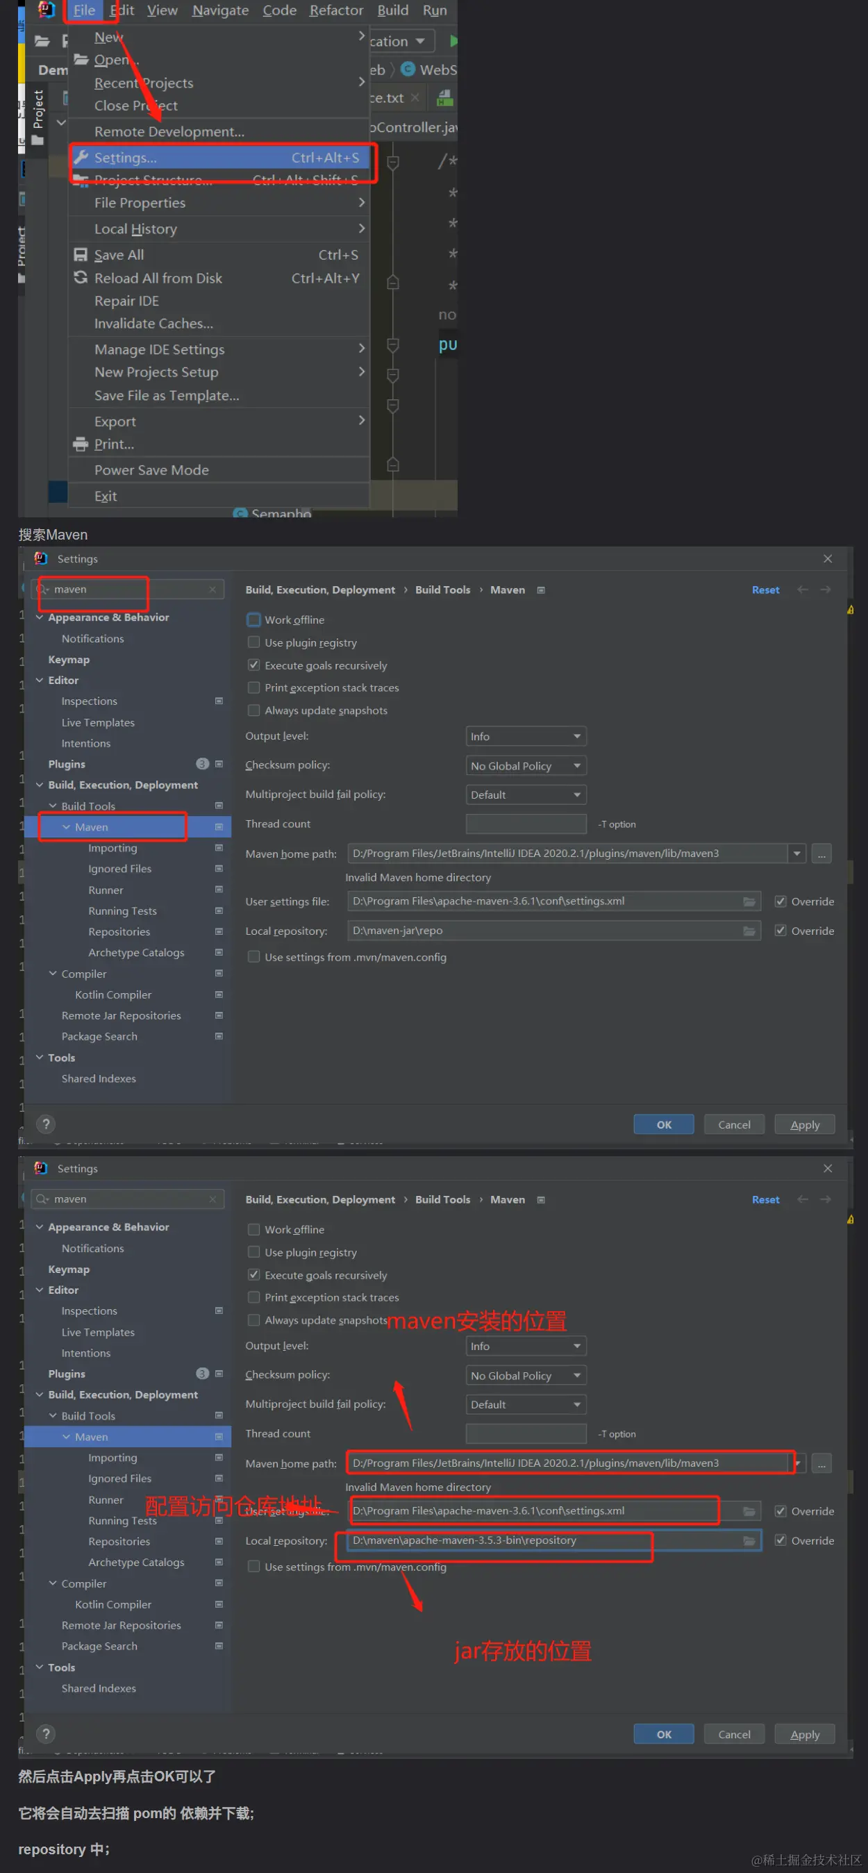This screenshot has width=868, height=1873.
Task: Browse folder icon for Local repository, first dialog
Action: [x=749, y=931]
